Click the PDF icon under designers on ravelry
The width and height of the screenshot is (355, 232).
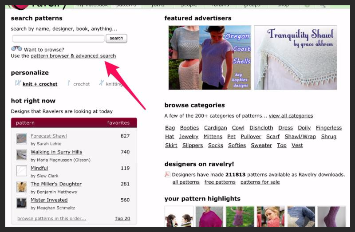(167, 174)
